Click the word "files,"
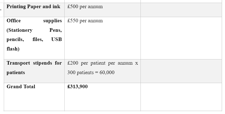225x114 pixels. tap(38, 39)
